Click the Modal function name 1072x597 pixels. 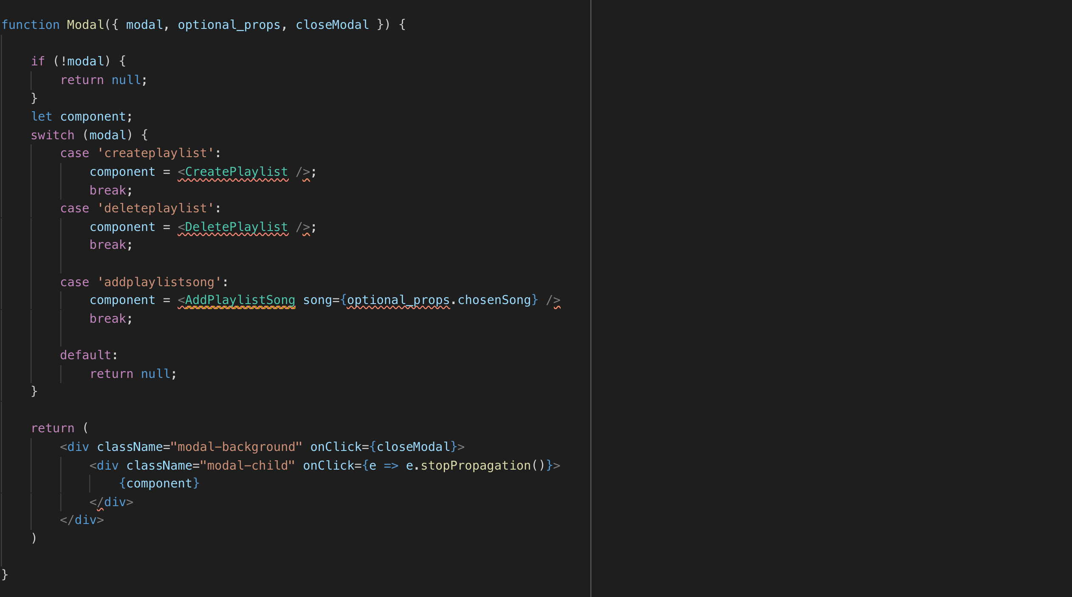pyautogui.click(x=85, y=25)
